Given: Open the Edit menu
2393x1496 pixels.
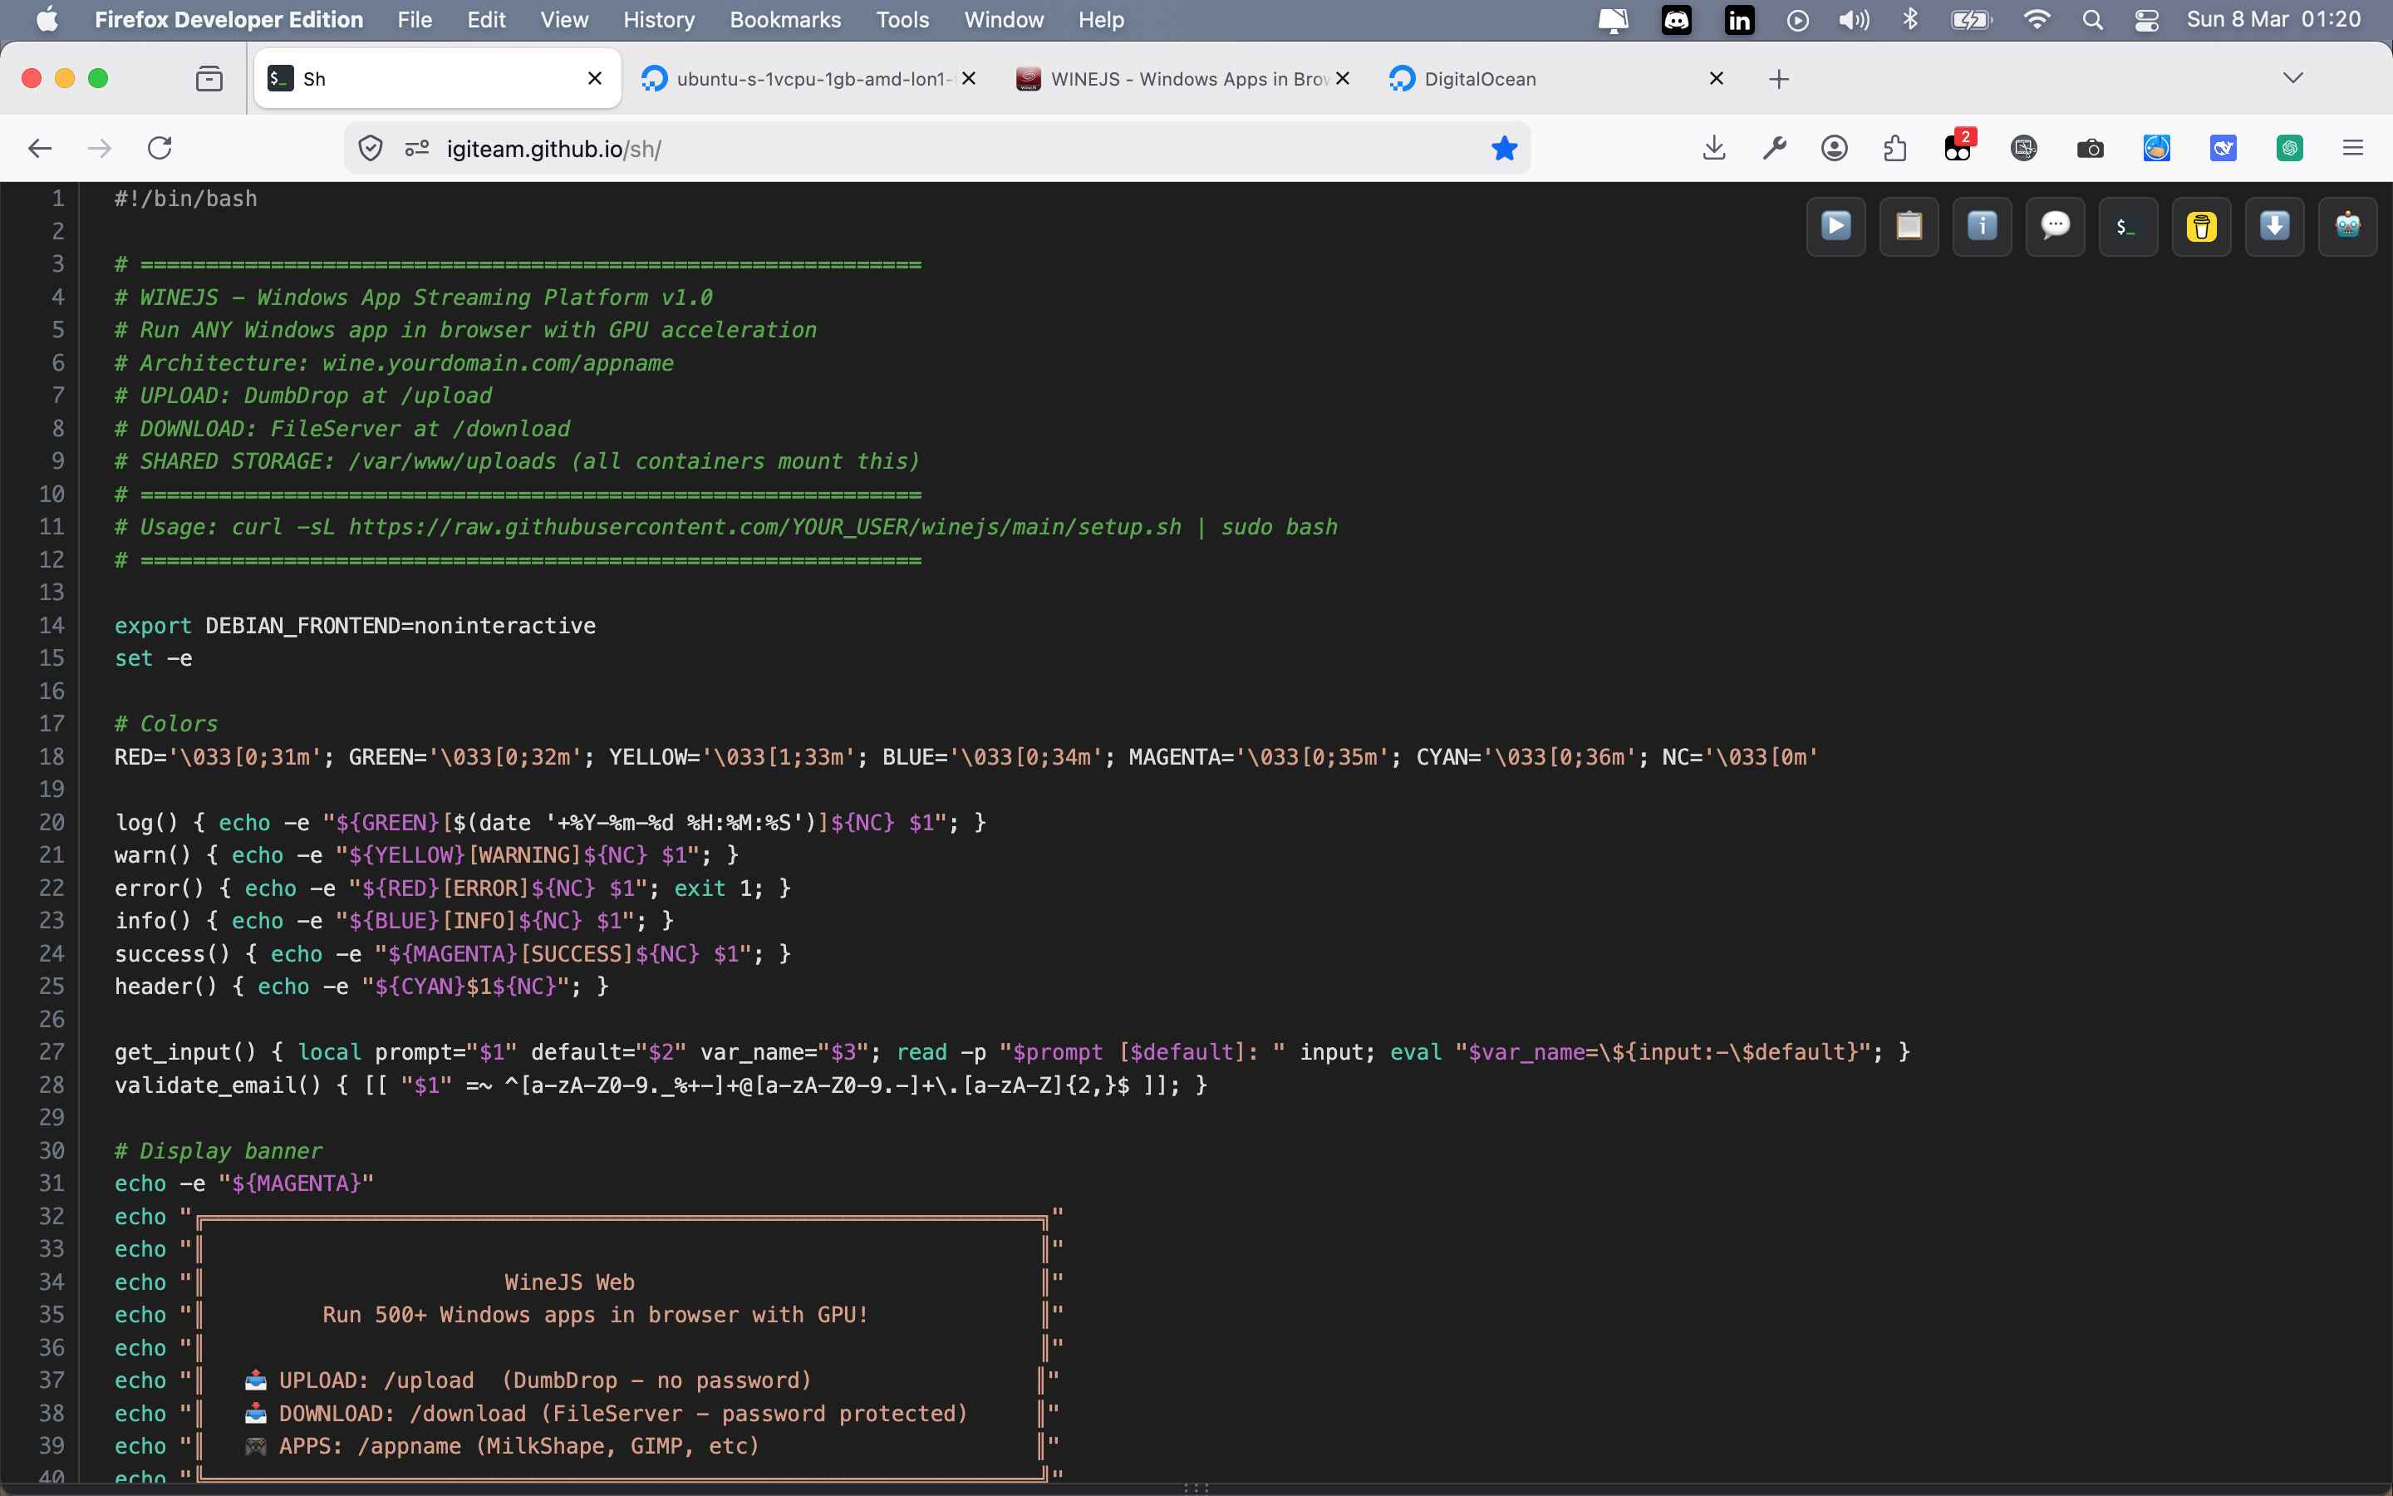Looking at the screenshot, I should pyautogui.click(x=485, y=20).
